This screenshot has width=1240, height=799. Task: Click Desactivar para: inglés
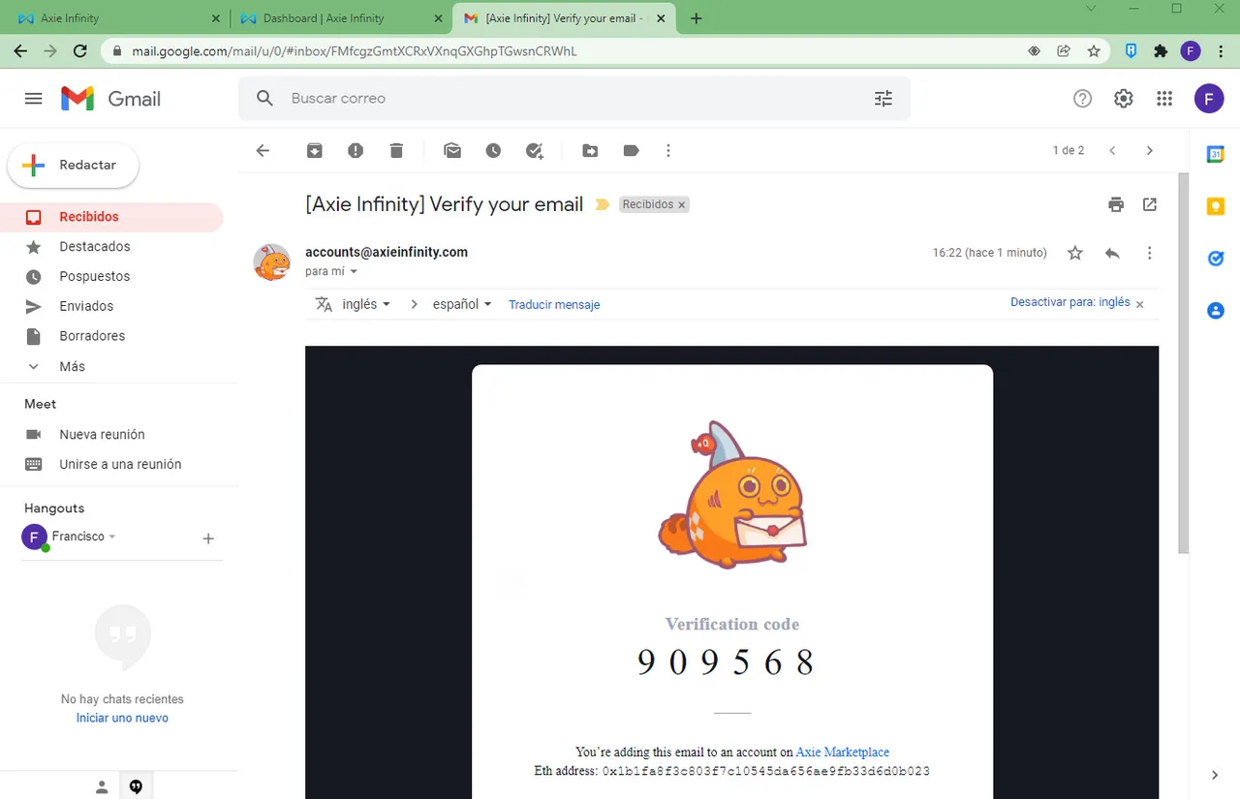1070,302
